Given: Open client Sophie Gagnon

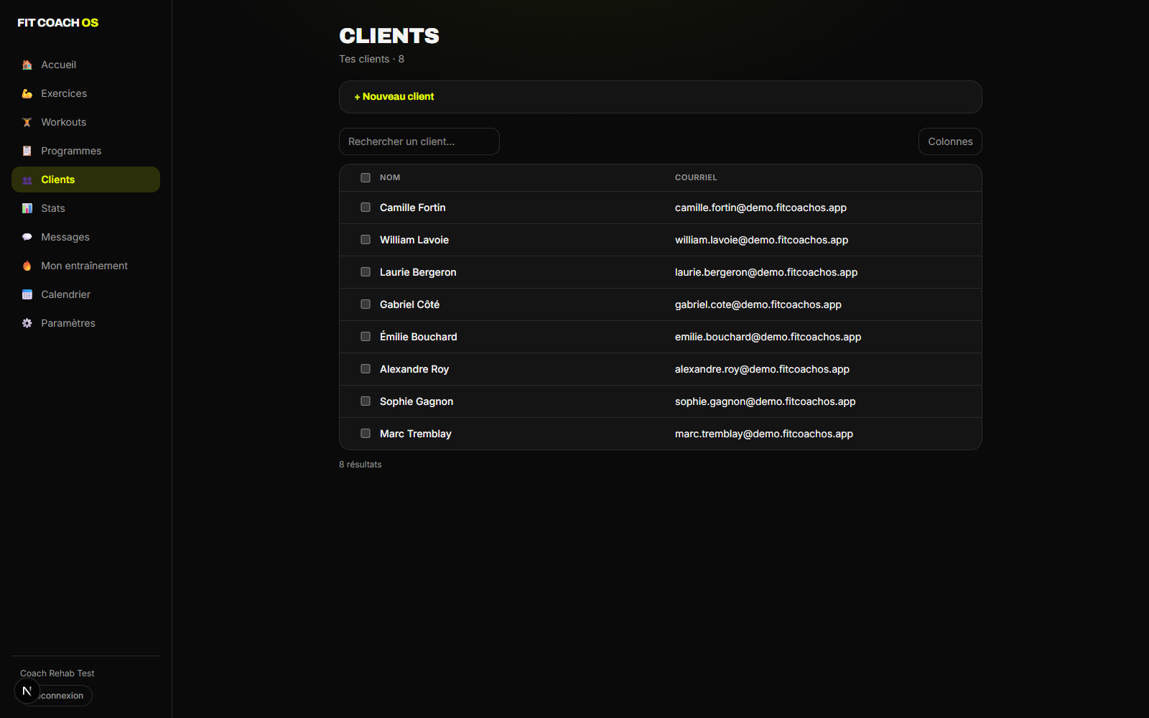Looking at the screenshot, I should (417, 401).
